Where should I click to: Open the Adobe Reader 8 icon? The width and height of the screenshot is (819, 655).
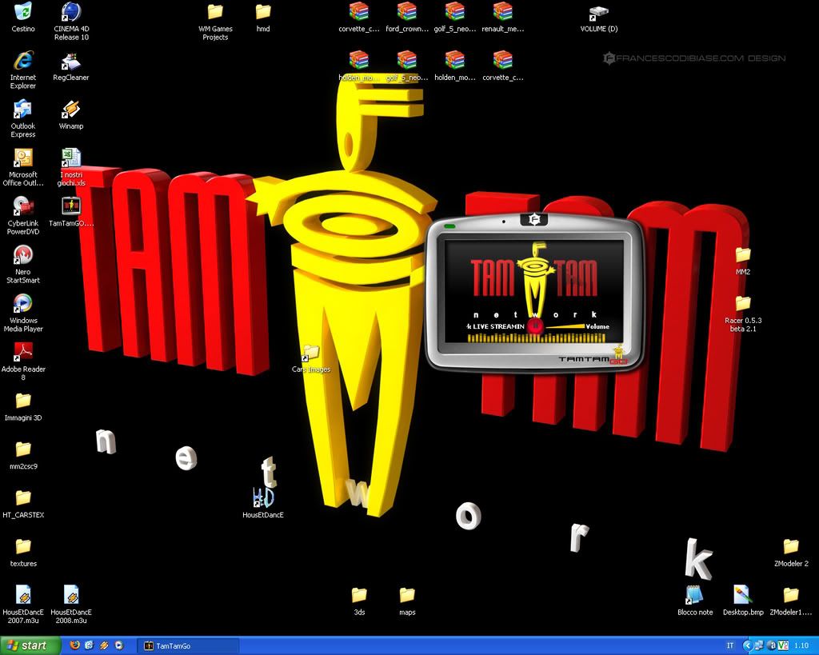23,353
